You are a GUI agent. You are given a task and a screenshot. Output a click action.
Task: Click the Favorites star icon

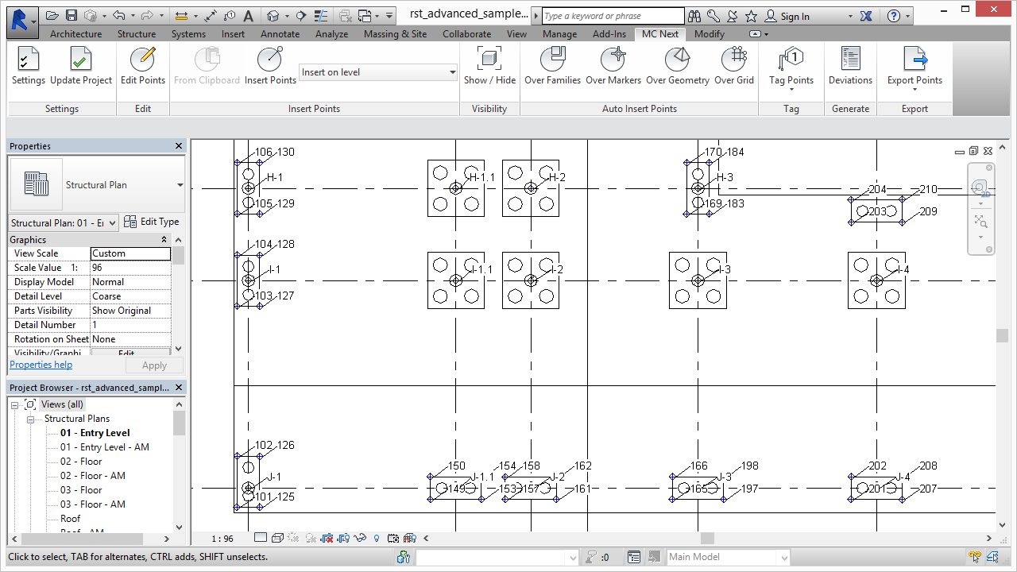(751, 16)
